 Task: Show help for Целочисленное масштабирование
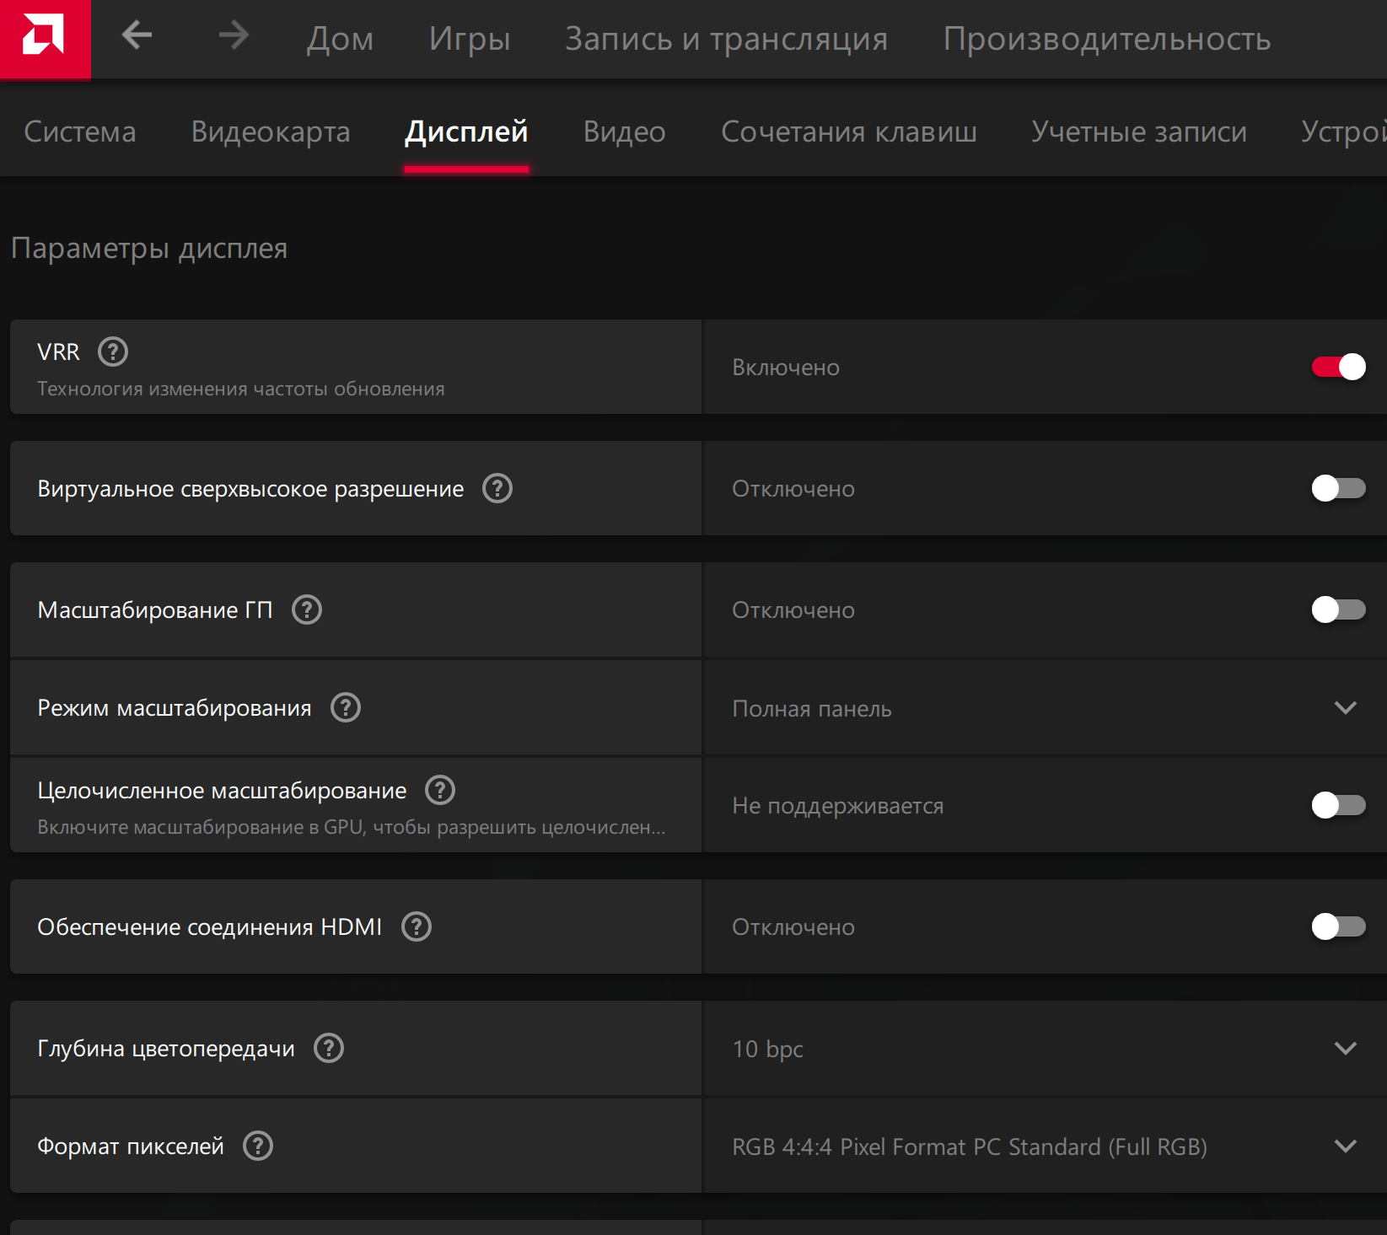[x=440, y=790]
